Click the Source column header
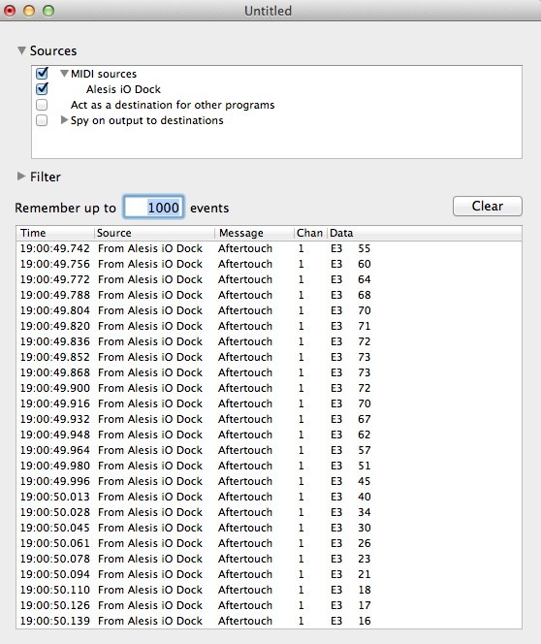The width and height of the screenshot is (541, 644). coord(154,233)
